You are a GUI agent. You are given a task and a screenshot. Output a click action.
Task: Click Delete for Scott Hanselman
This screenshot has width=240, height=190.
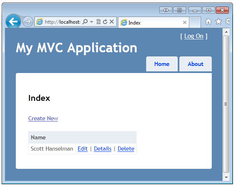tap(126, 149)
